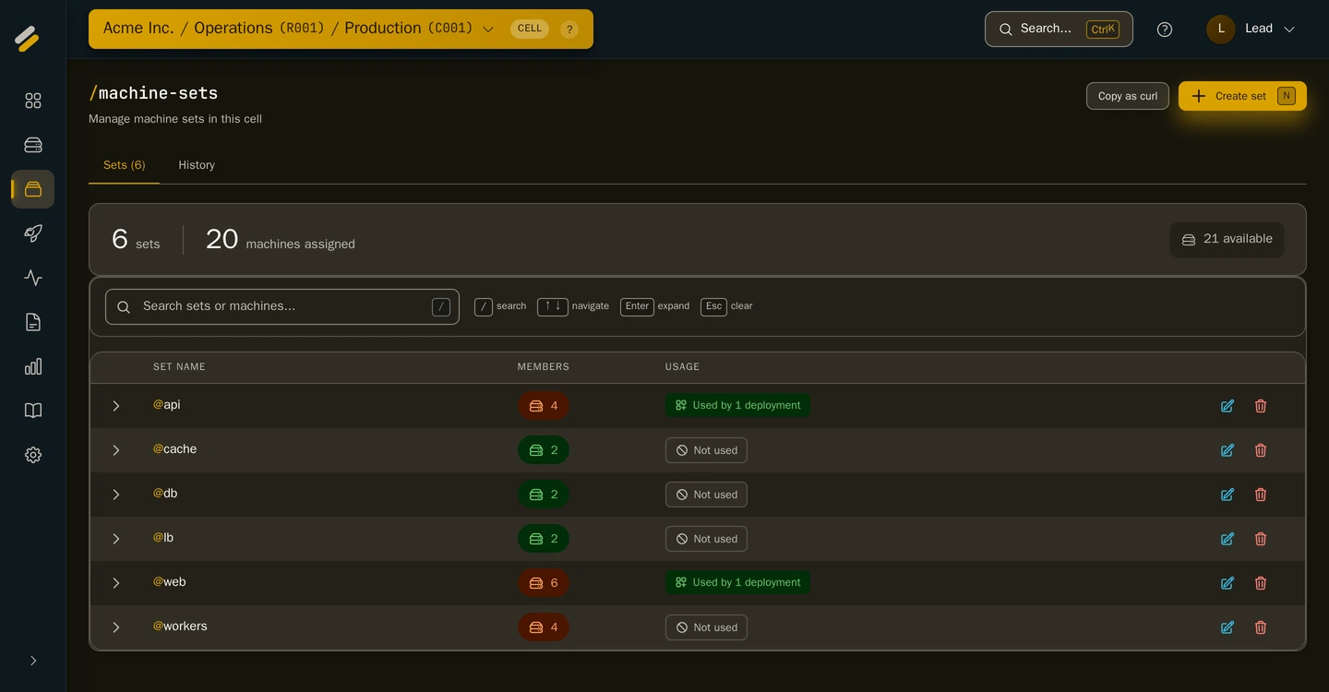
Task: Open the deployments rocket icon in the sidebar
Action: tap(33, 233)
